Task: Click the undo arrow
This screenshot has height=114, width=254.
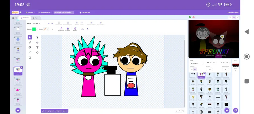Action: click(x=49, y=23)
